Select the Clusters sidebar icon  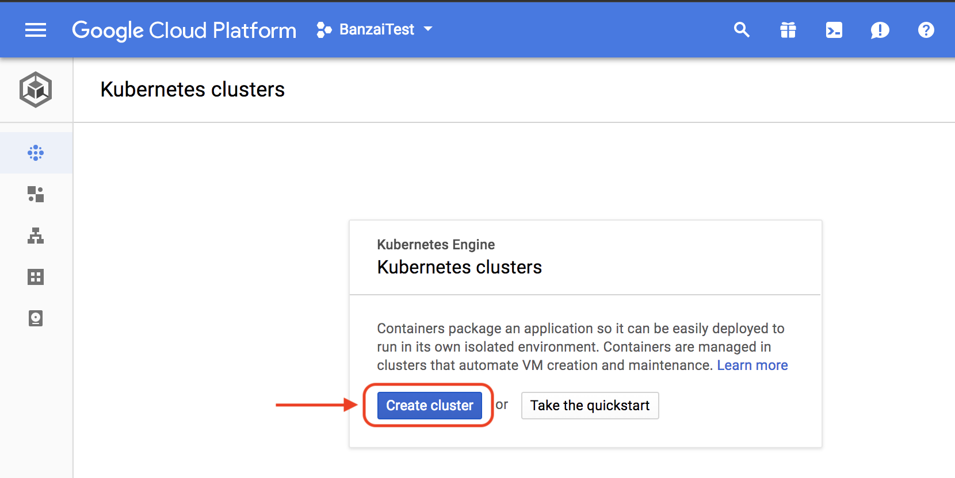(x=36, y=153)
